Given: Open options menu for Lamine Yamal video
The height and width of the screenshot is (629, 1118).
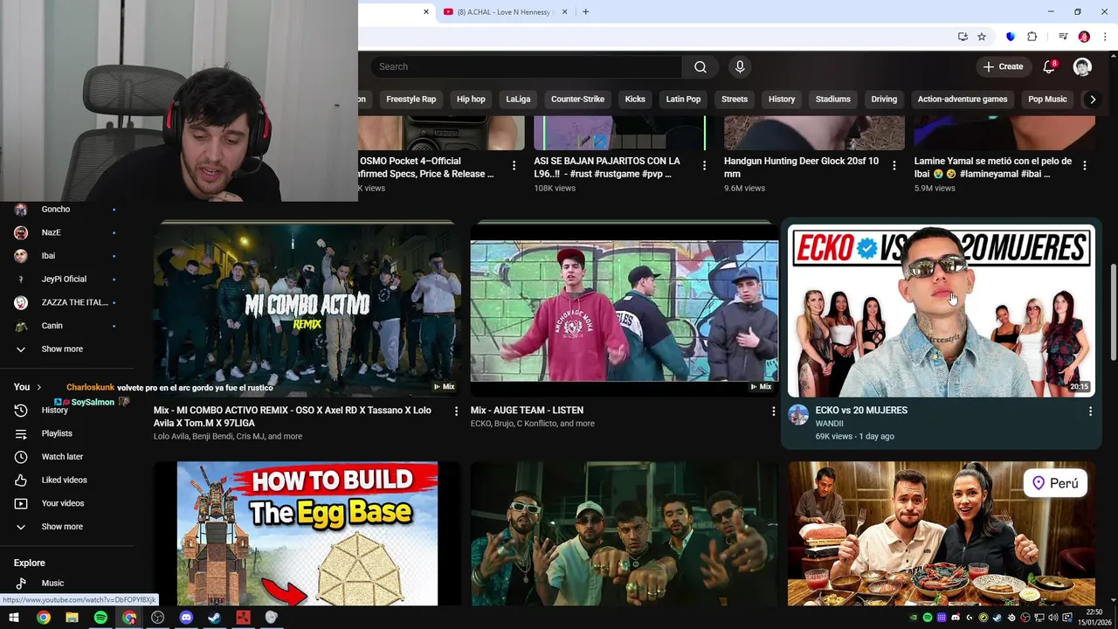Looking at the screenshot, I should [x=1085, y=165].
